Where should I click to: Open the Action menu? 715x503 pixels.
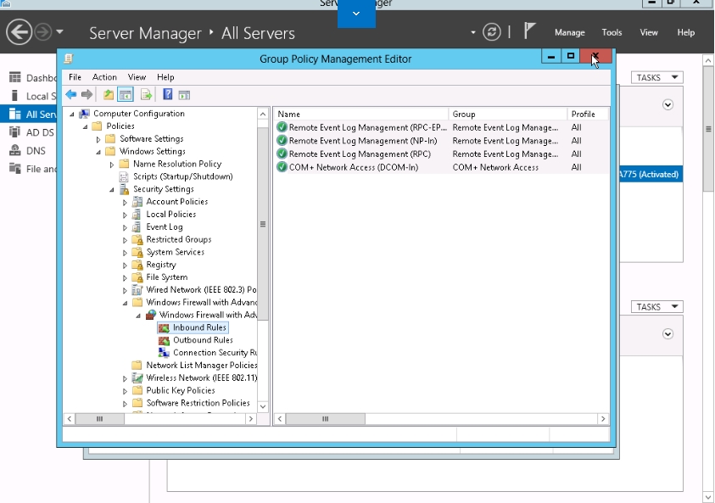coord(104,77)
